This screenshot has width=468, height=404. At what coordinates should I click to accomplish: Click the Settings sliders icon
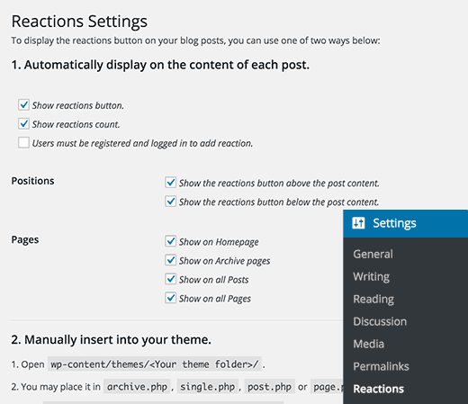358,223
